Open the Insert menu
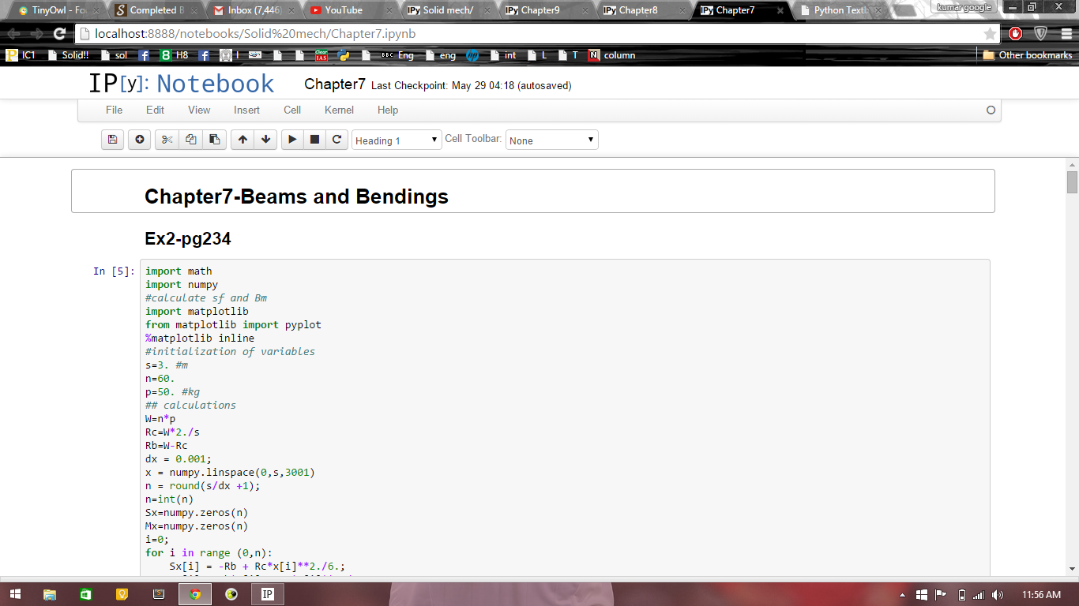This screenshot has height=606, width=1079. [x=246, y=110]
